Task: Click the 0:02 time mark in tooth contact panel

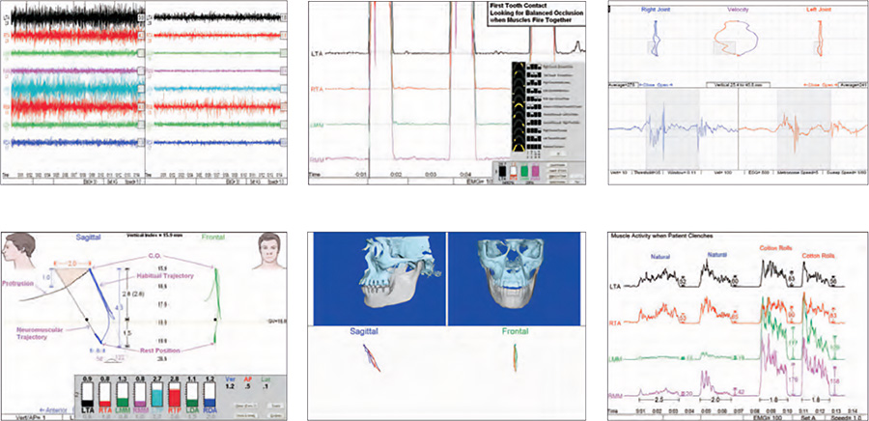Action: tap(395, 174)
